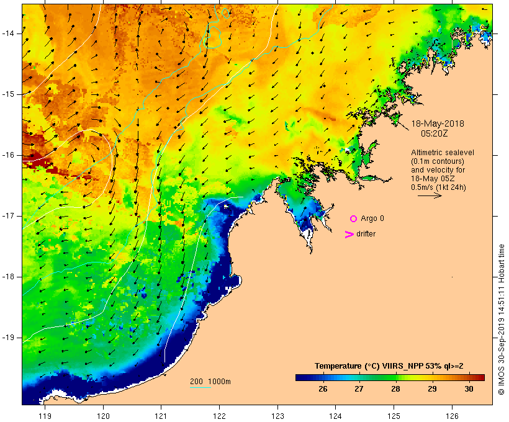Viewport: 509px width, 422px height.
Task: Click the temperature color bar at 28
Action: [395, 377]
